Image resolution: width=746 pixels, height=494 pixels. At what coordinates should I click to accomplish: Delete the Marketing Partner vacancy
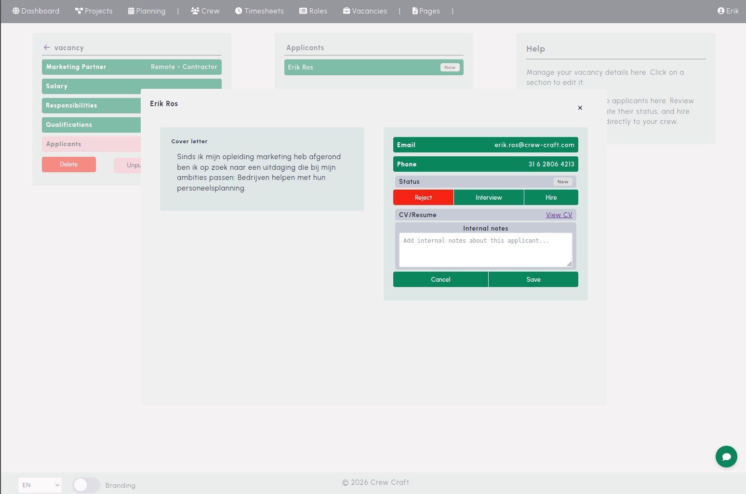click(68, 165)
